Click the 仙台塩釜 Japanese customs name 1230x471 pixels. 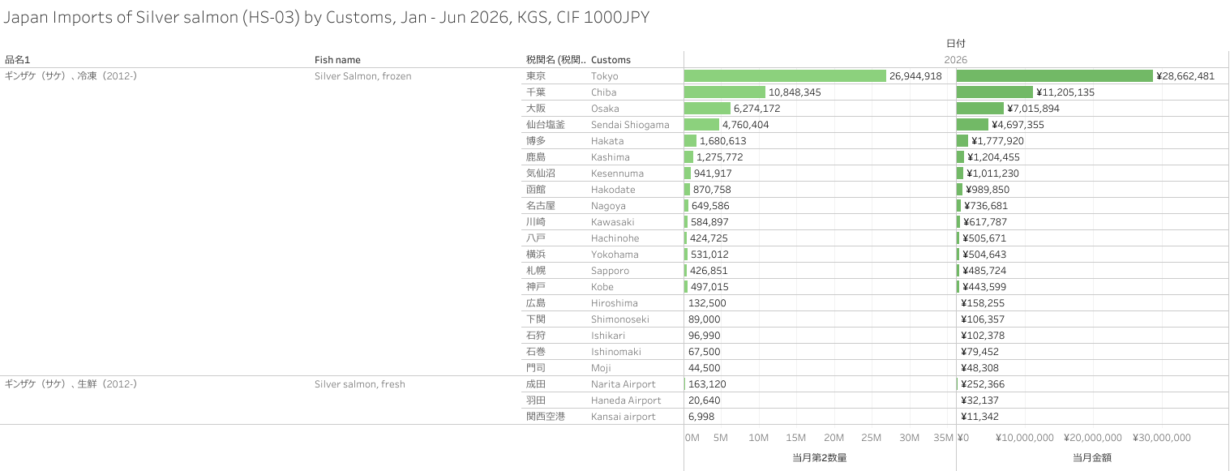coord(545,125)
